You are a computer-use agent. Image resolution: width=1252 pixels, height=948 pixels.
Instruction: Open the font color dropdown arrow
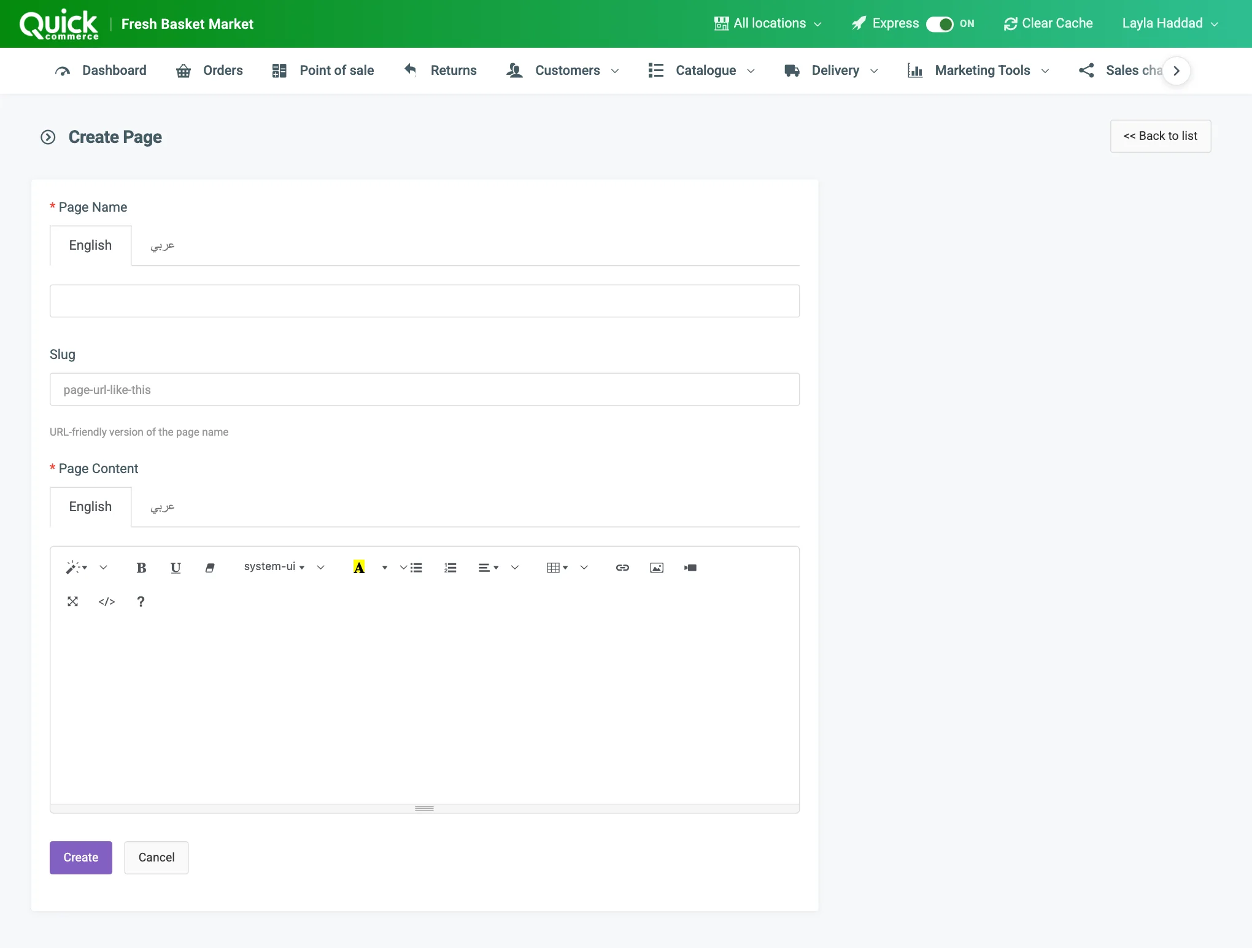click(385, 568)
